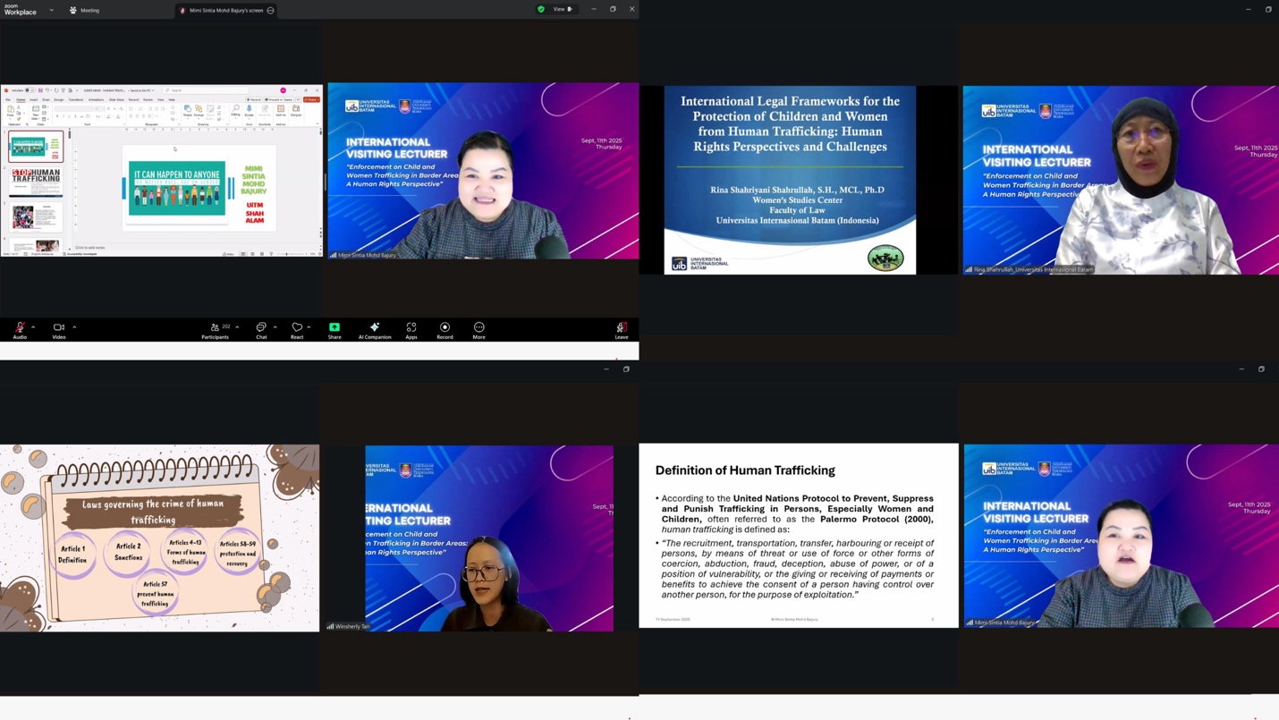Open the React options arrow

point(309,326)
